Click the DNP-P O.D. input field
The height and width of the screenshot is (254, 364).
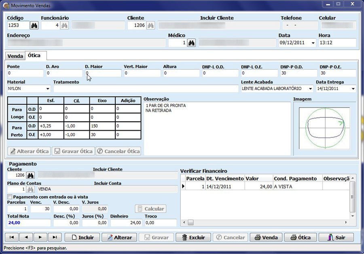[299, 73]
